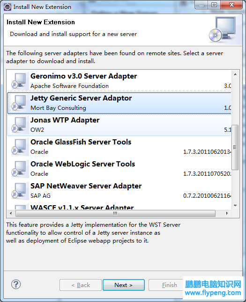Image resolution: width=246 pixels, height=302 pixels.
Task: Click the vertical scrollbar up arrow
Action: [x=235, y=74]
